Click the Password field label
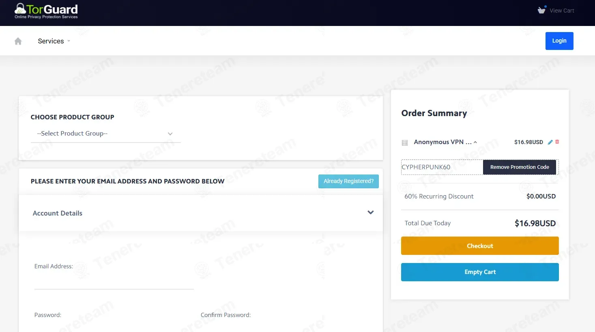Viewport: 595px width, 332px height. click(48, 315)
